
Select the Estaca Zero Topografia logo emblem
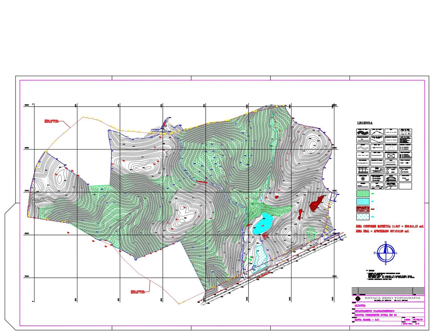pyautogui.click(x=358, y=298)
